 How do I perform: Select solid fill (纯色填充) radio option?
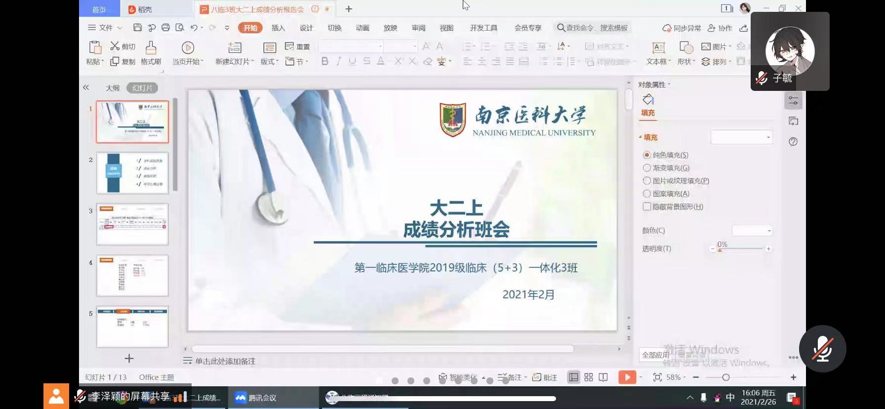pos(647,155)
